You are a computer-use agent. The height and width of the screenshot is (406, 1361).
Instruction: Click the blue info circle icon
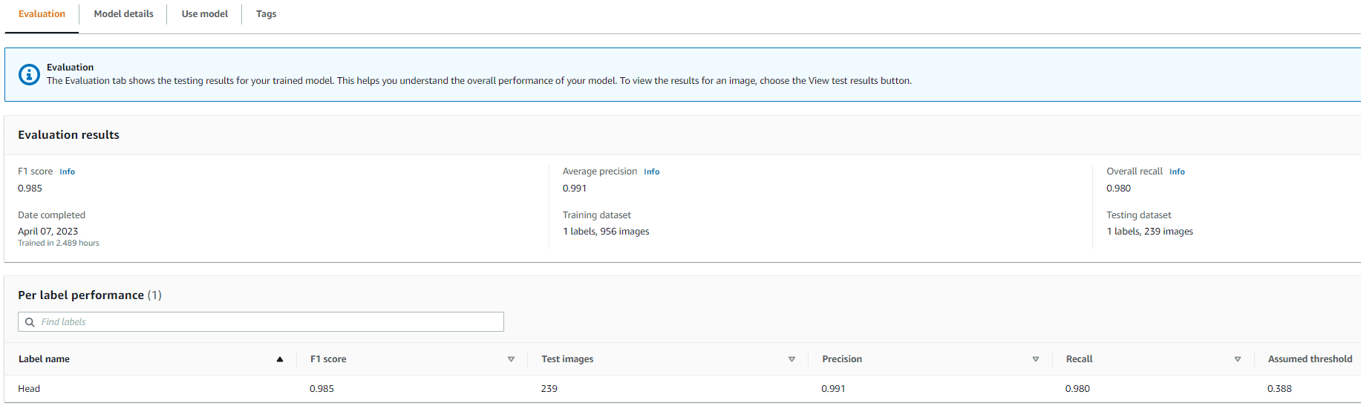pos(29,74)
